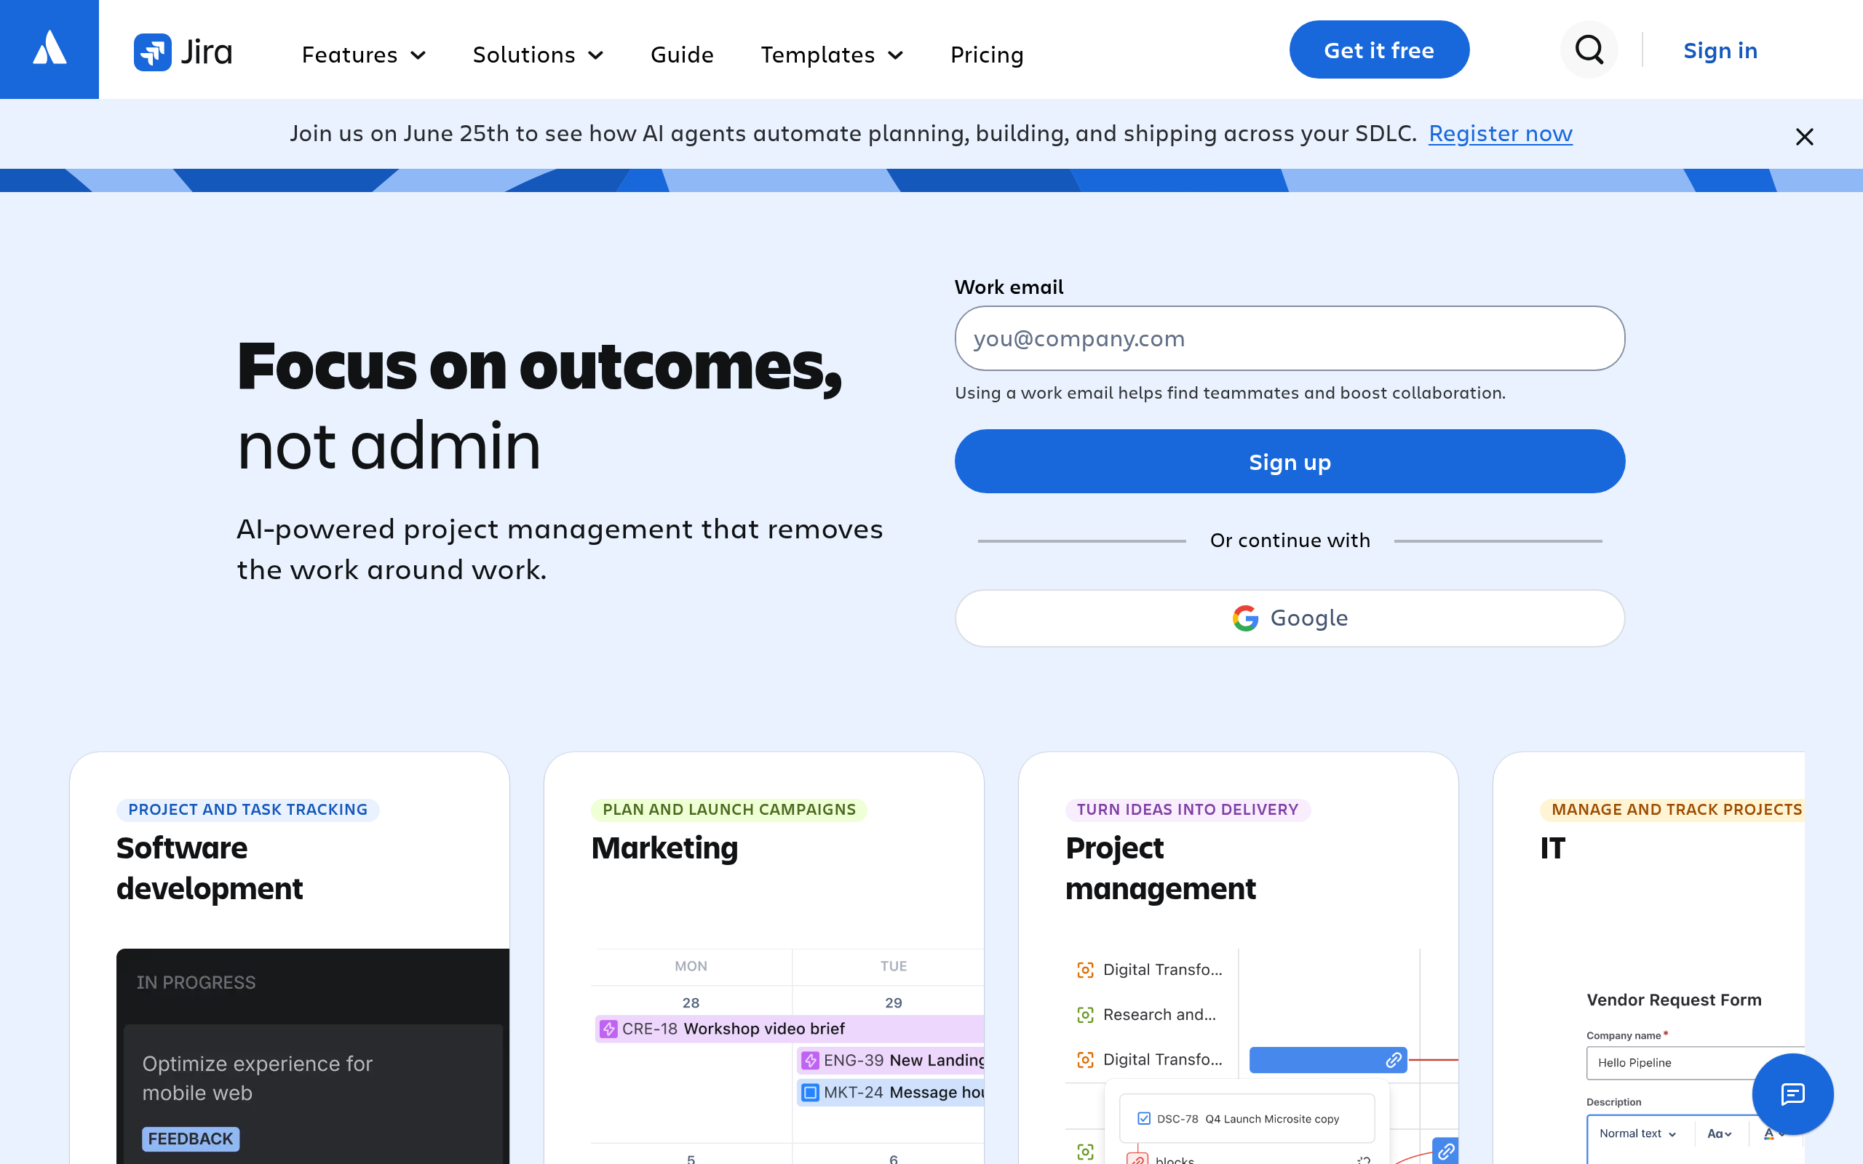Continue with Google button
Viewport: 1863px width, 1164px height.
click(x=1290, y=618)
